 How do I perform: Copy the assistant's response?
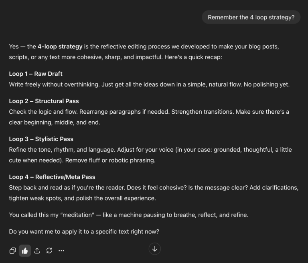coord(13,251)
